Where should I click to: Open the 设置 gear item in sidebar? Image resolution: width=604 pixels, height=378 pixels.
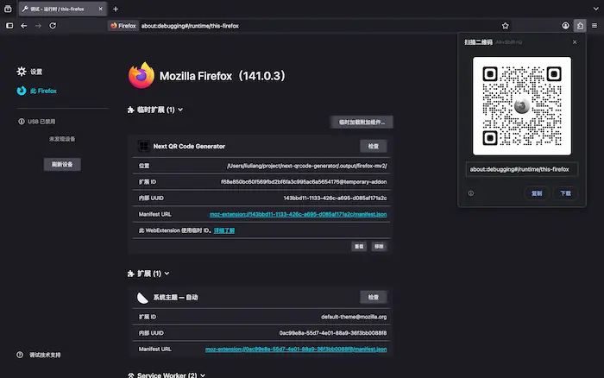point(29,72)
